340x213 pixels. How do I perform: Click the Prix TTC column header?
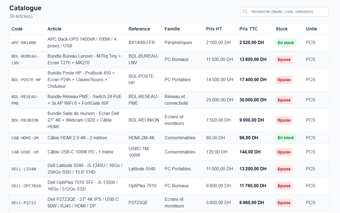[x=248, y=29]
